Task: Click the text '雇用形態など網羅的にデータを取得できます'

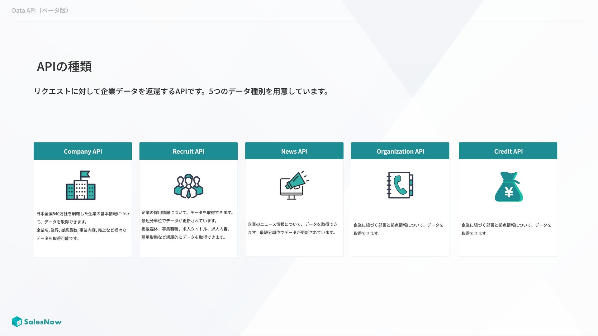Action: pyautogui.click(x=183, y=237)
